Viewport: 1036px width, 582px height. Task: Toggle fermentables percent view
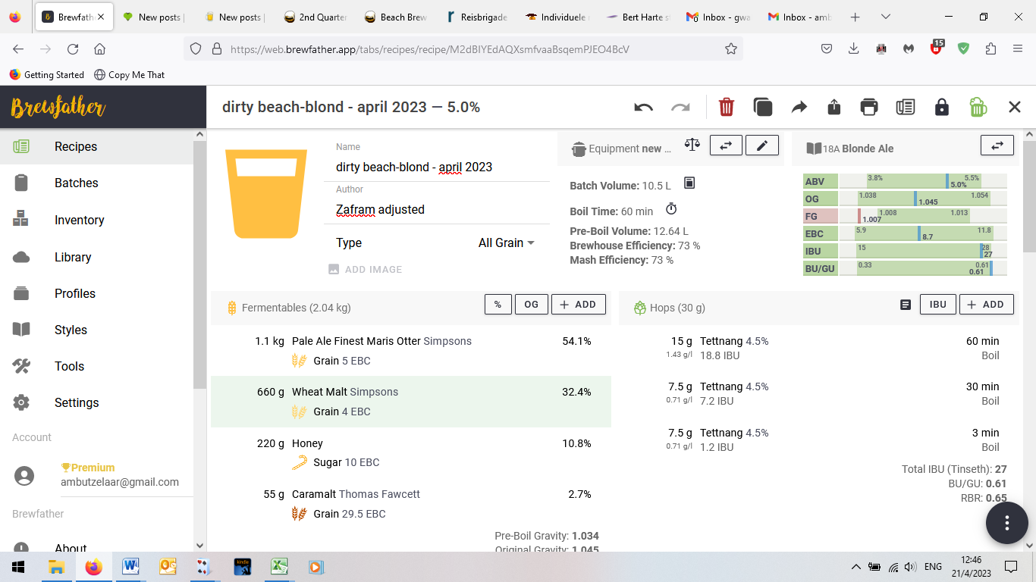click(x=498, y=304)
